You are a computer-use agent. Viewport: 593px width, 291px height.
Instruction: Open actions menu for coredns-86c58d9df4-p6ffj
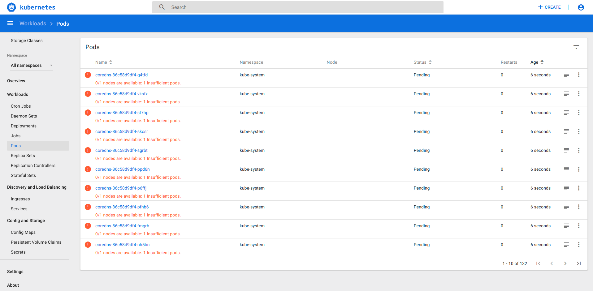(x=579, y=188)
